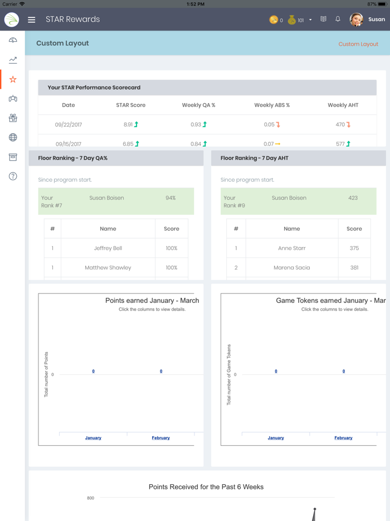
Task: Click the STAR Rewards leaf logo
Action: [12, 20]
